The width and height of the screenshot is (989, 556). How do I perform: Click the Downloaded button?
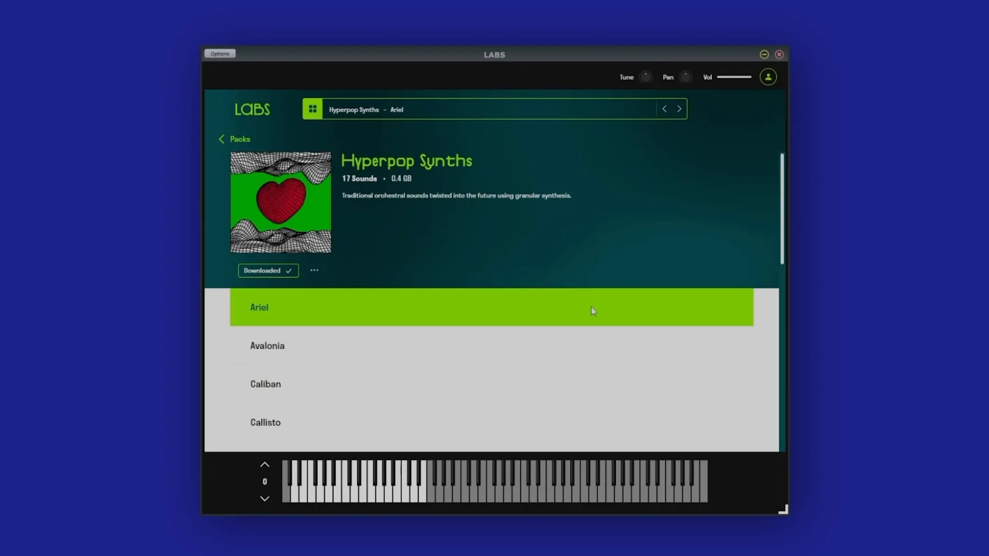click(x=268, y=271)
